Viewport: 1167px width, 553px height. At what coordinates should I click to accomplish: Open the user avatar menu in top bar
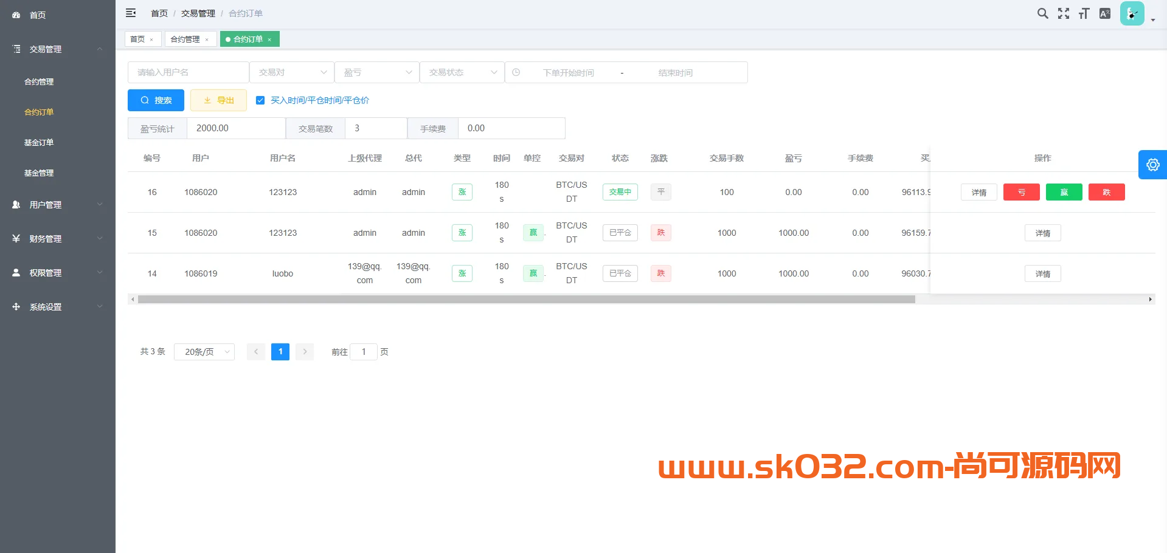click(1131, 13)
